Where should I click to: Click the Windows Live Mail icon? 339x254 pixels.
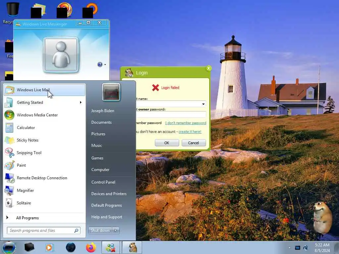point(10,90)
